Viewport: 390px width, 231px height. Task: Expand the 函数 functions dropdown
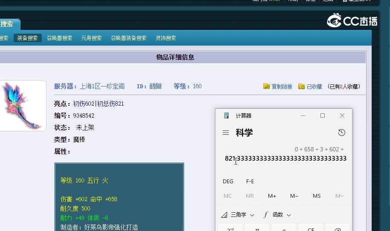277,215
